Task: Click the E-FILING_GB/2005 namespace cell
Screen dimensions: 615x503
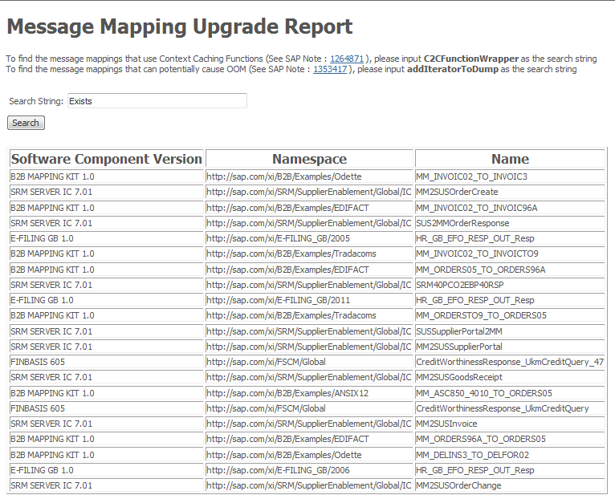Action: [309, 238]
